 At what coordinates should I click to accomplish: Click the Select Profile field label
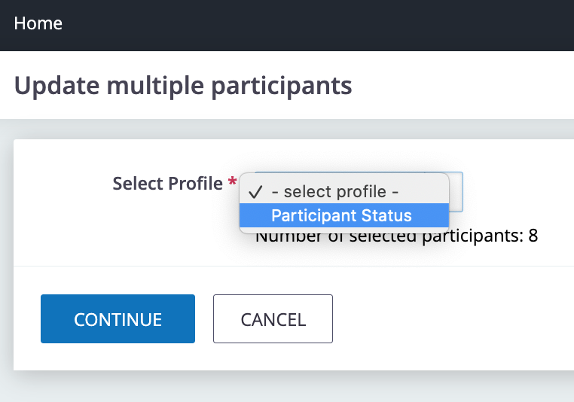coord(167,183)
